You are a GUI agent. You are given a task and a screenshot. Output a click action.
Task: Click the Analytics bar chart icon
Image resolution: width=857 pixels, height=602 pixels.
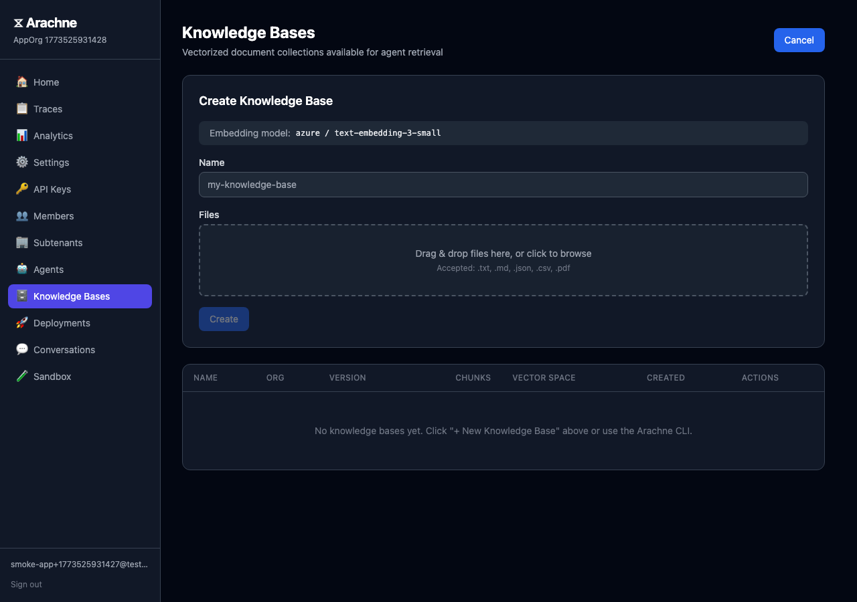point(22,136)
